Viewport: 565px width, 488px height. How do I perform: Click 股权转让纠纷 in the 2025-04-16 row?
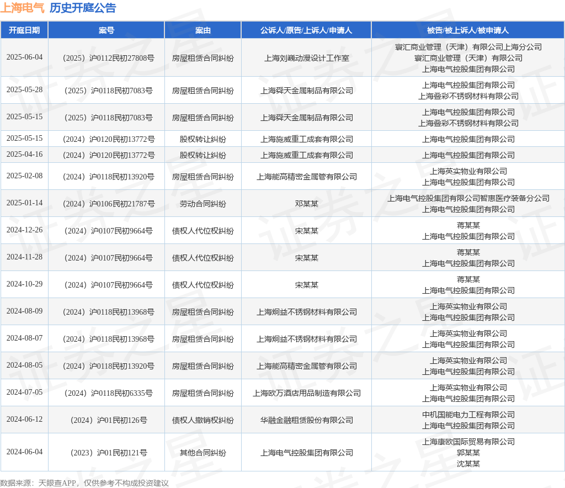[x=203, y=155]
